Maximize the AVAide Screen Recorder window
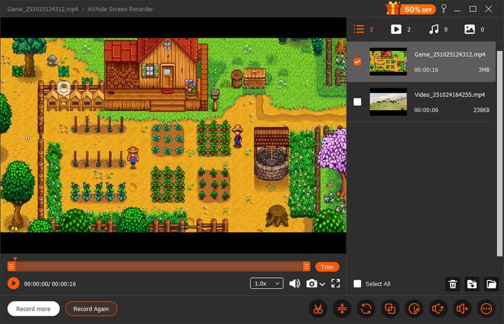Viewport: 504px width, 324px height. click(473, 9)
